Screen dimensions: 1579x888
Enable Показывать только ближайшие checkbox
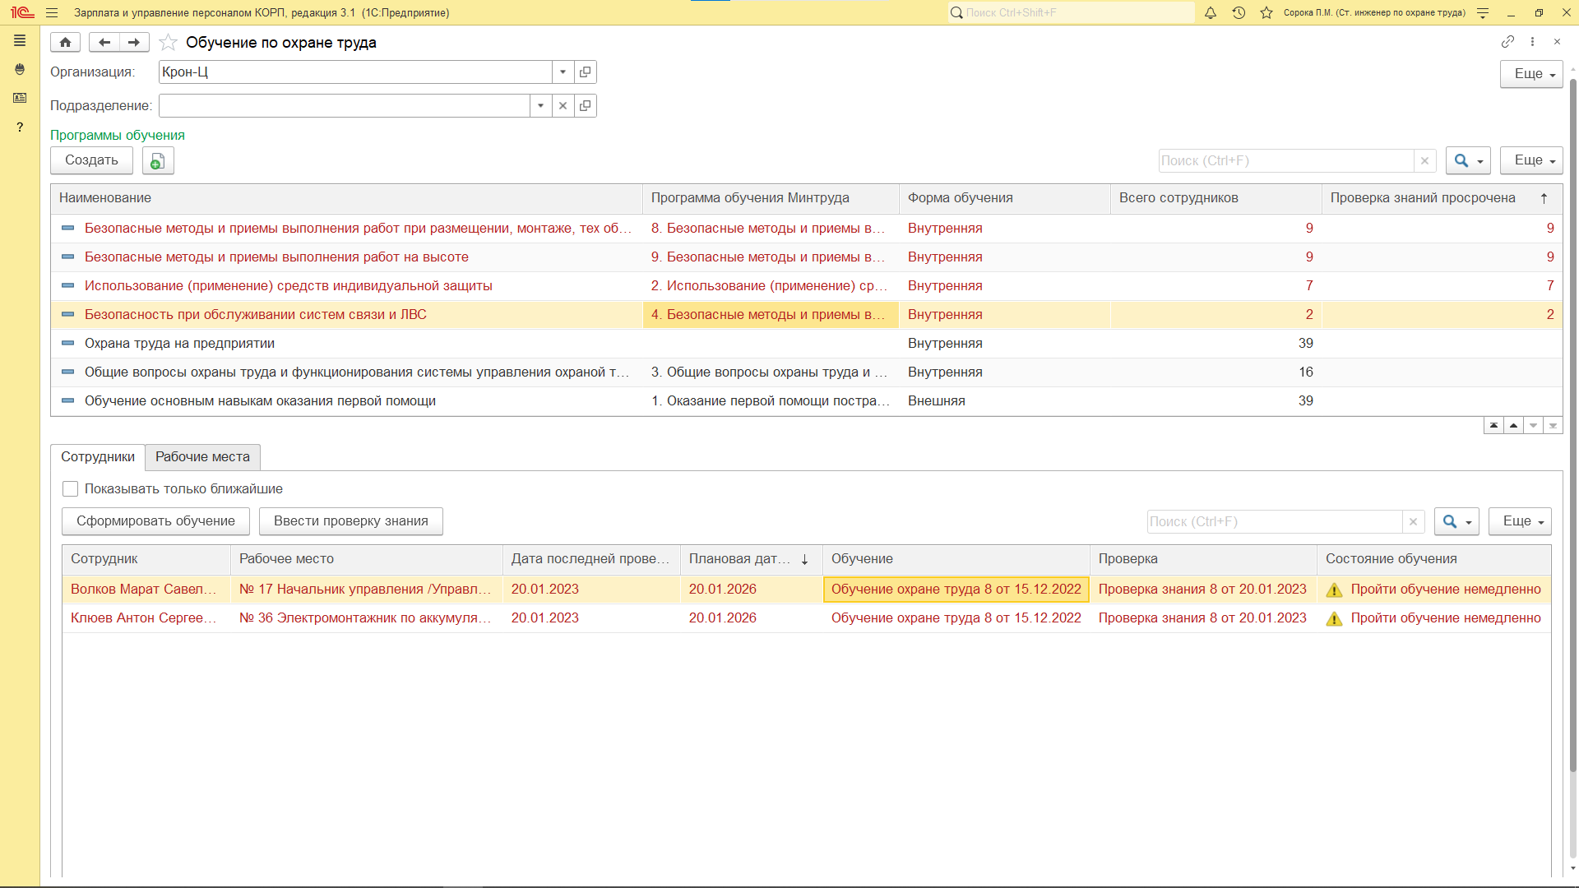point(71,489)
